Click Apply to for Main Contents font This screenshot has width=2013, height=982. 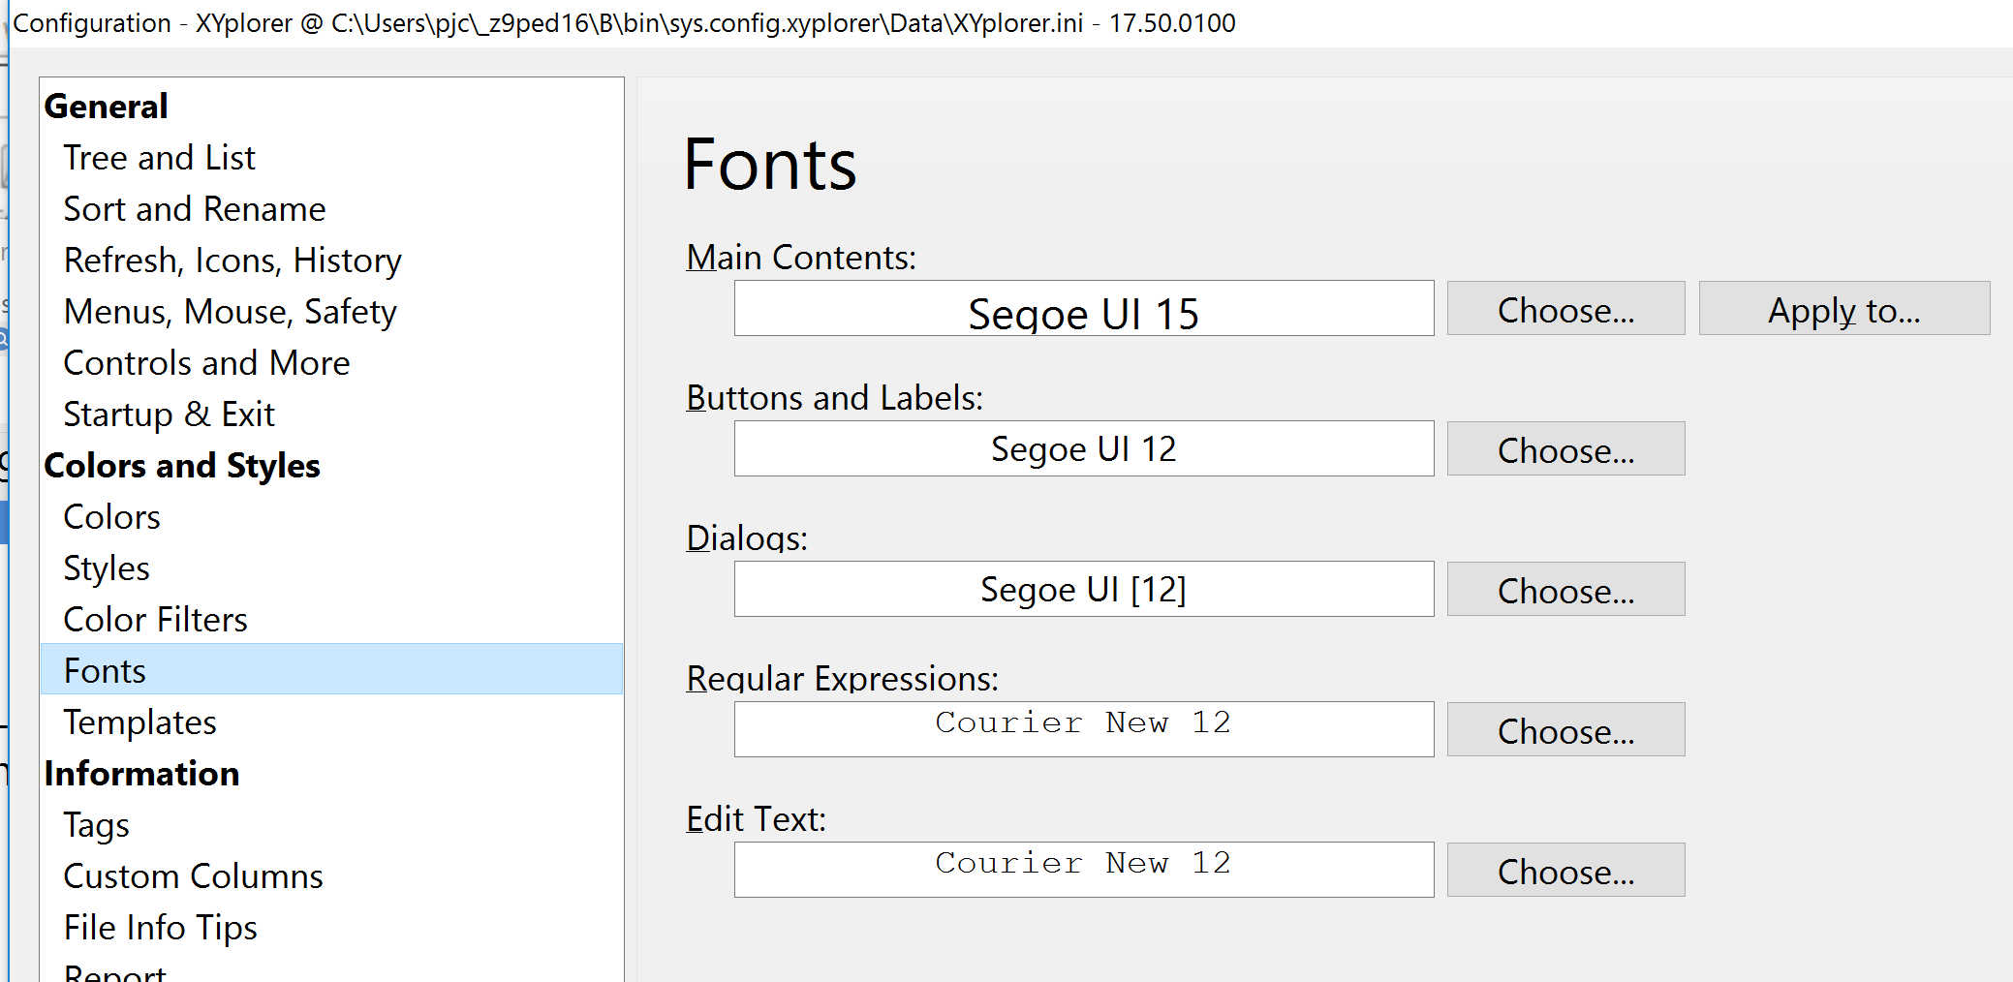1843,308
